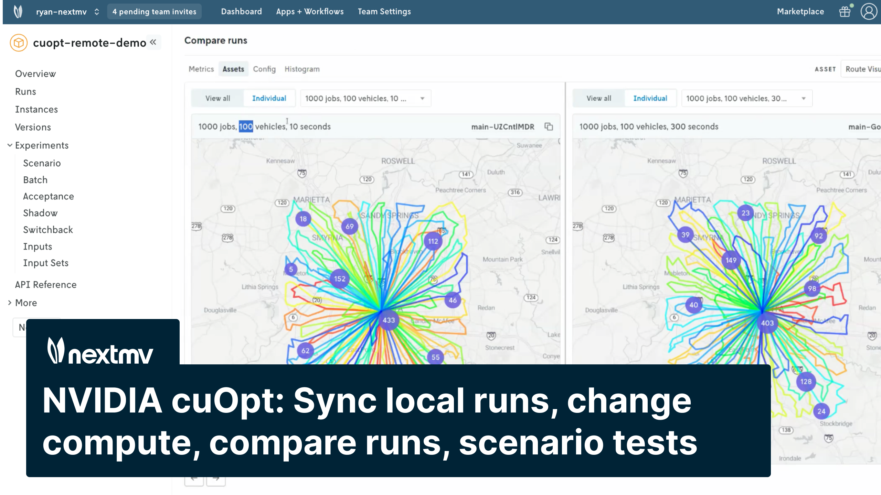Click the orange cuopt-remote-demo app icon

pos(19,43)
